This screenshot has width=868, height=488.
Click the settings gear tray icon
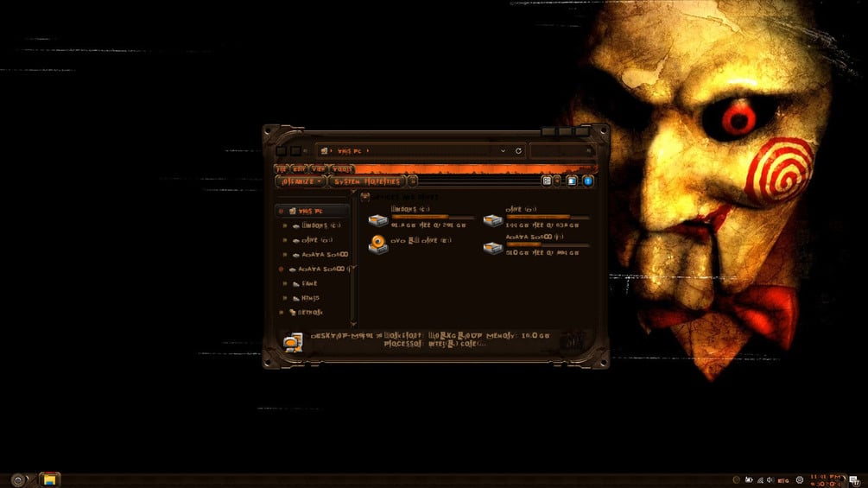coord(800,479)
